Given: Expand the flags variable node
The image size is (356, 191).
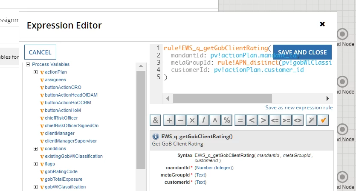Looking at the screenshot, I should click(36, 164).
